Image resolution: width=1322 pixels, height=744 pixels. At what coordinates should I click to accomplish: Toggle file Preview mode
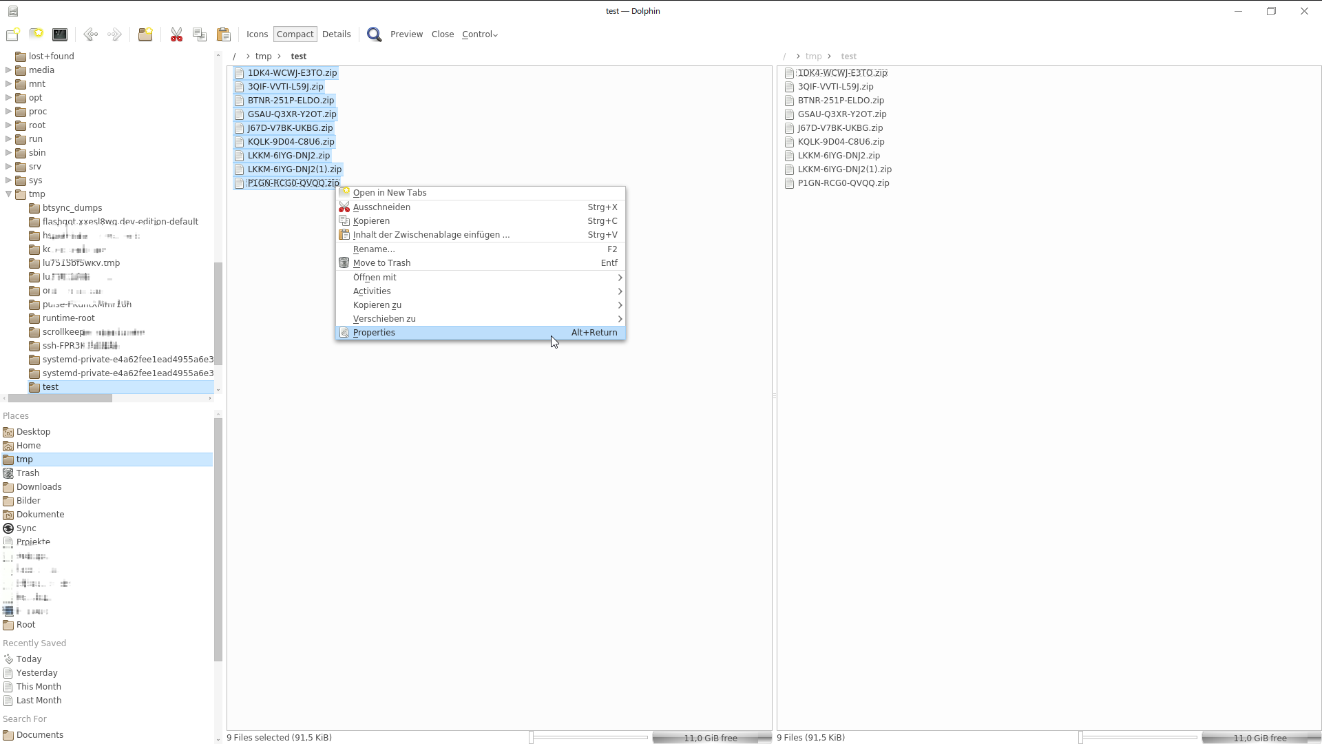pos(406,34)
